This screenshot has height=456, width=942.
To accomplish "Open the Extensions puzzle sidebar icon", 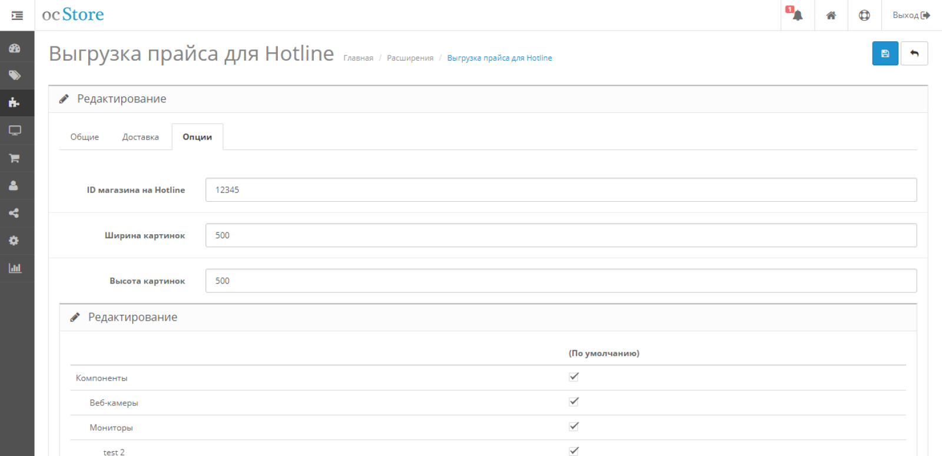I will tap(15, 102).
